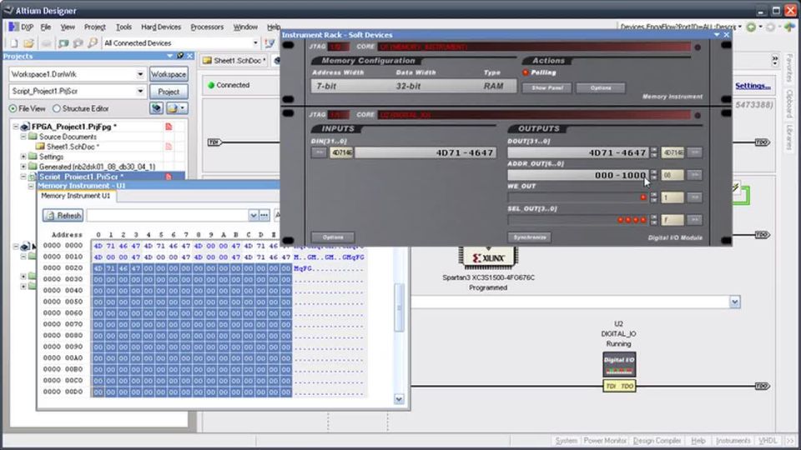Click modified-document icon beside Script_Project1.PrjScr
Screen dimensions: 801x450
click(x=169, y=177)
